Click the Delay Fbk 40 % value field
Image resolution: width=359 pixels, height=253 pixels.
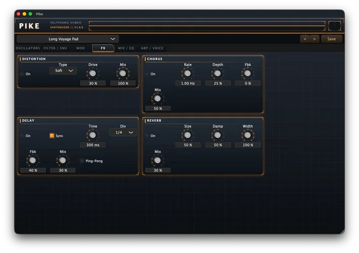[33, 170]
